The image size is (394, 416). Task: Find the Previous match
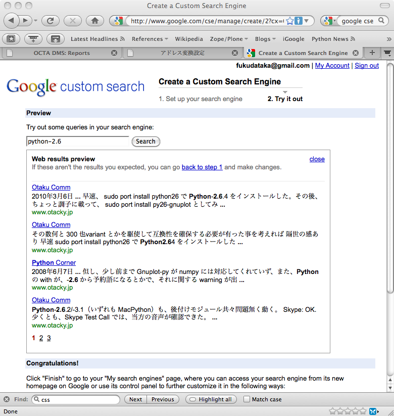pyautogui.click(x=163, y=399)
